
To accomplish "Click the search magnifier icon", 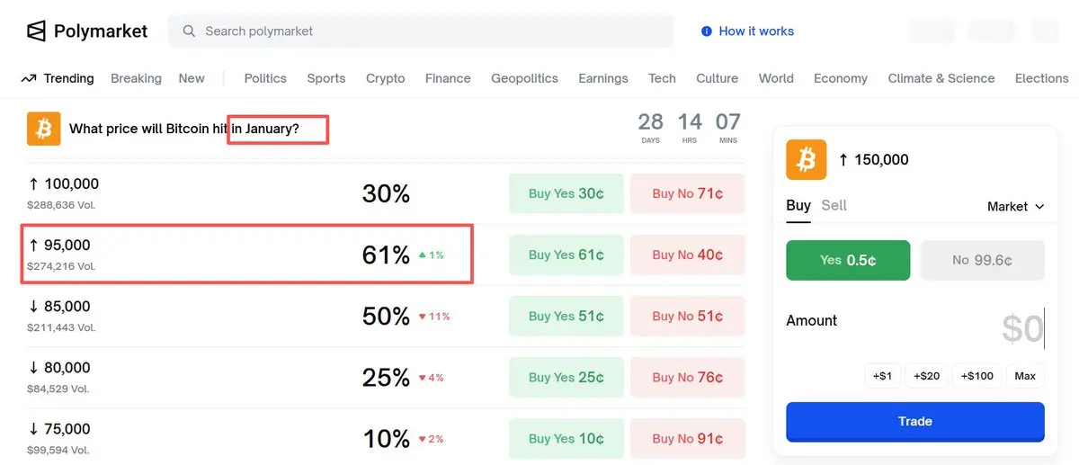I will pyautogui.click(x=189, y=31).
